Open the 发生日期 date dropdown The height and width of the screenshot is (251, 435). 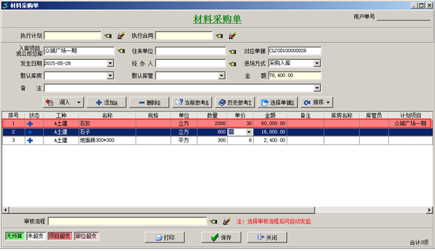click(110, 63)
